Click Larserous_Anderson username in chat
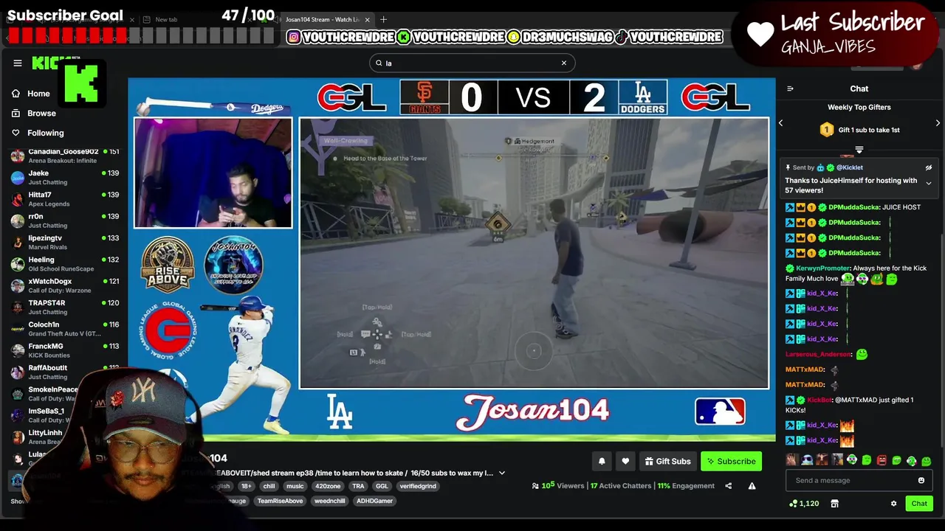The width and height of the screenshot is (945, 531). pyautogui.click(x=818, y=355)
